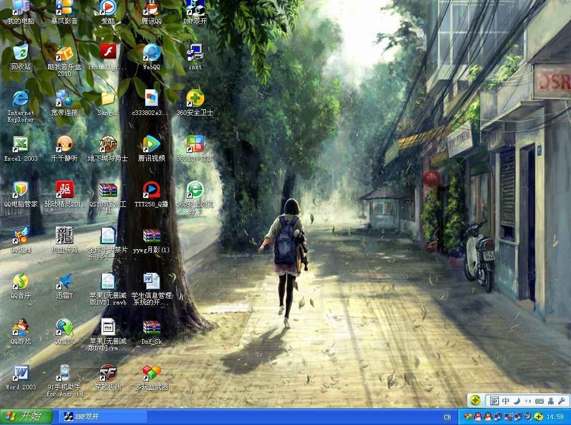Select 苹果[无删减版DVD].rmvb TEMP file
This screenshot has width=571, height=425.
(108, 289)
